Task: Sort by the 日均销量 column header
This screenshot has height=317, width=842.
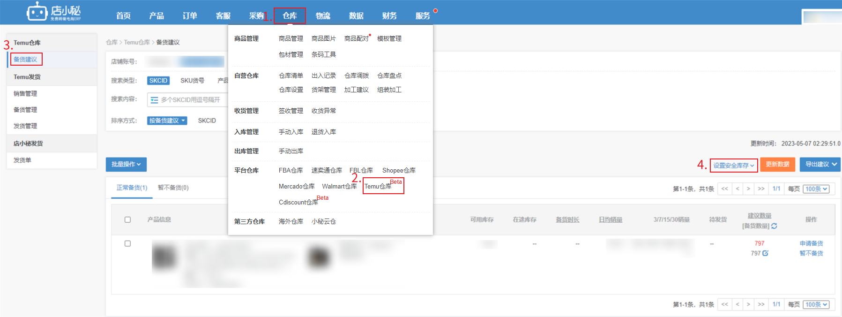Action: pyautogui.click(x=611, y=219)
